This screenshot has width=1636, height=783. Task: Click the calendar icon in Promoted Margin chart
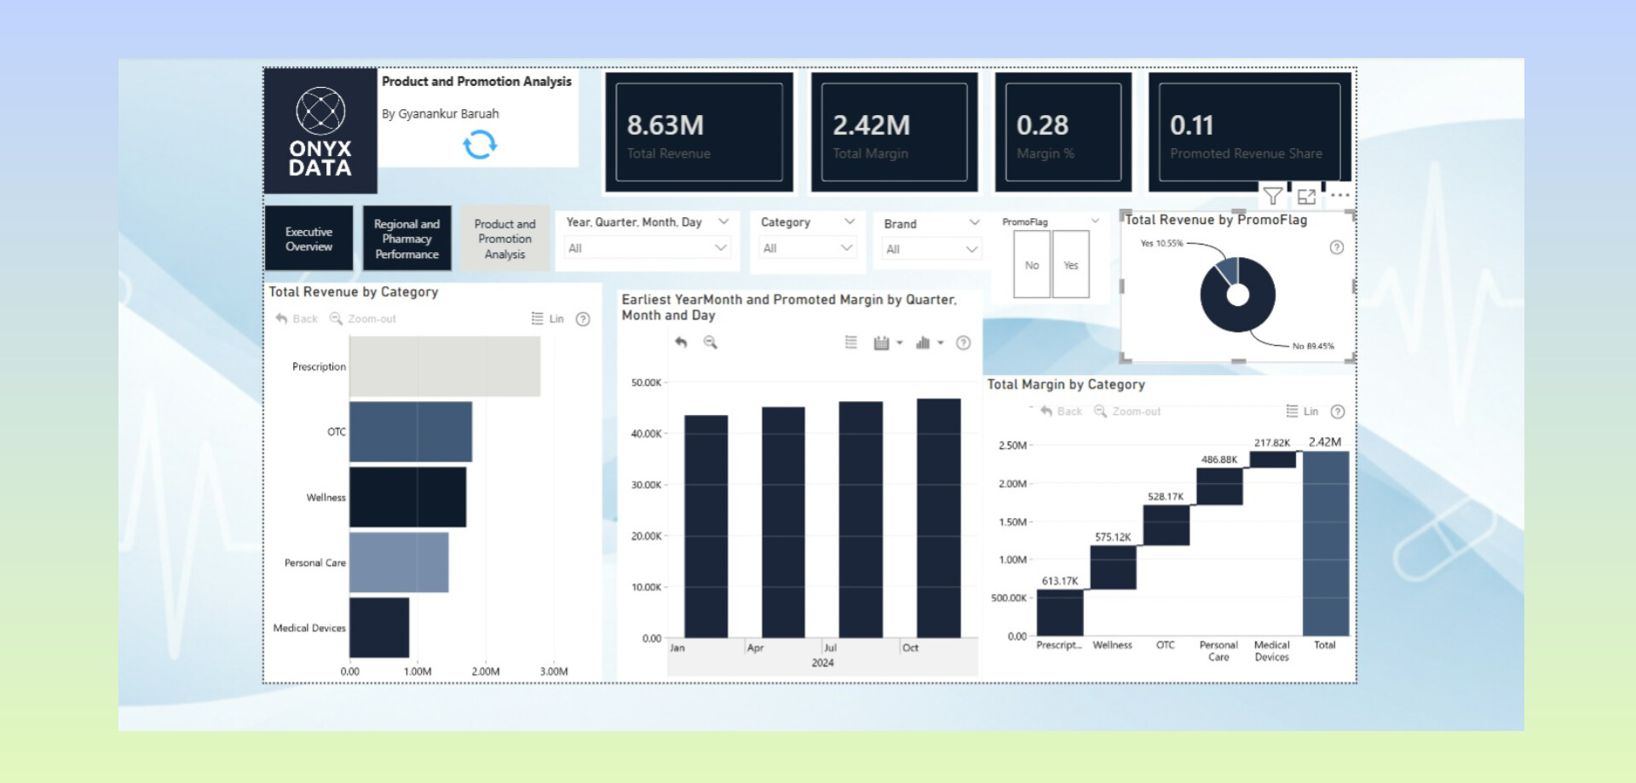[x=882, y=343]
